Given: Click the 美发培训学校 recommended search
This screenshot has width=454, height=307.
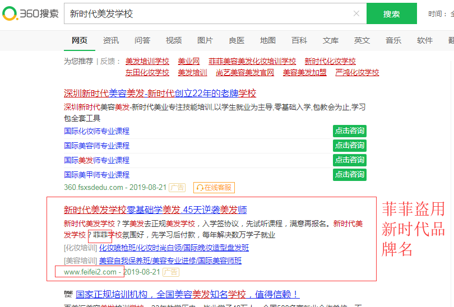Looking at the screenshot, I should 147,62.
